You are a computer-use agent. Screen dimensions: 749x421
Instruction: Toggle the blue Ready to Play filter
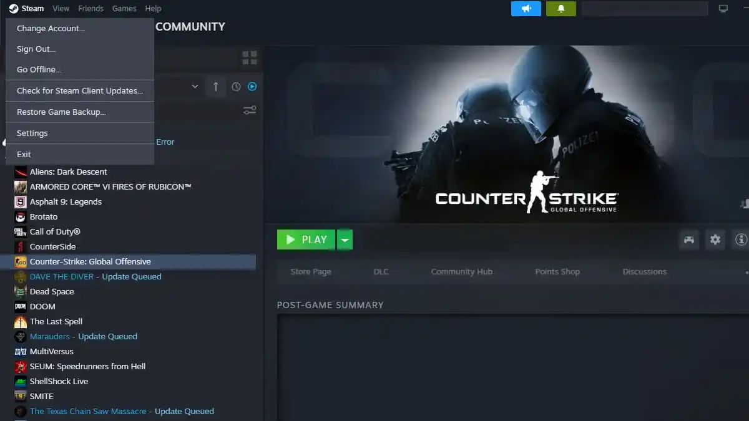coord(252,87)
